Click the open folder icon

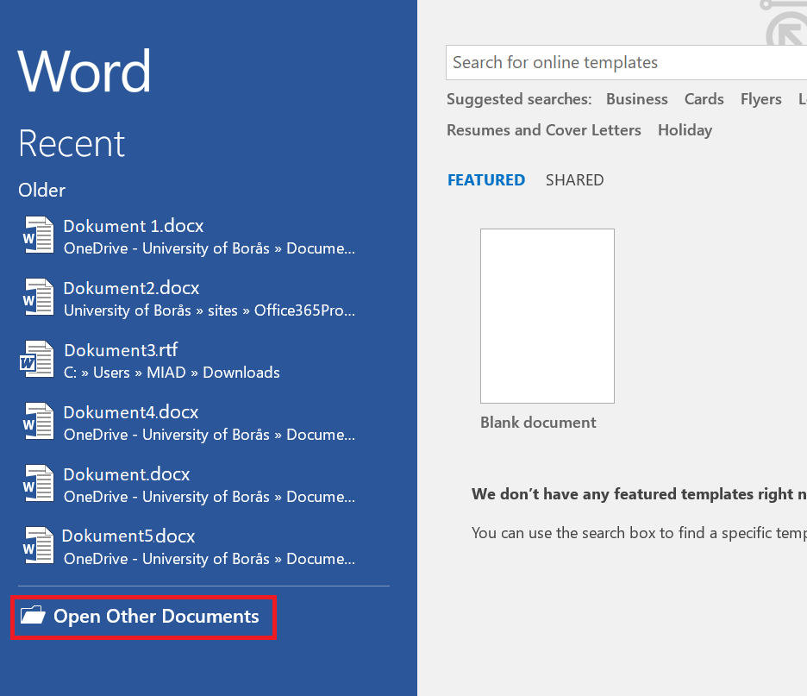tap(33, 616)
